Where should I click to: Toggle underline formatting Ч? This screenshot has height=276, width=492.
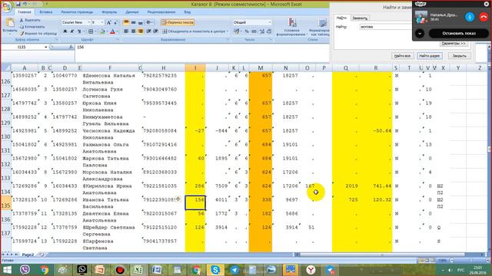point(79,31)
